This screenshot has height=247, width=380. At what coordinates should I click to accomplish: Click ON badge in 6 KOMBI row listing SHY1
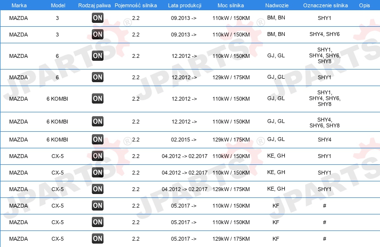pyautogui.click(x=98, y=98)
